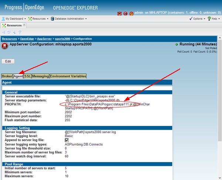Viewport: 222px width, 180px height.
Task: Click the third red-orange alert icon beside admin
Action: point(131,13)
